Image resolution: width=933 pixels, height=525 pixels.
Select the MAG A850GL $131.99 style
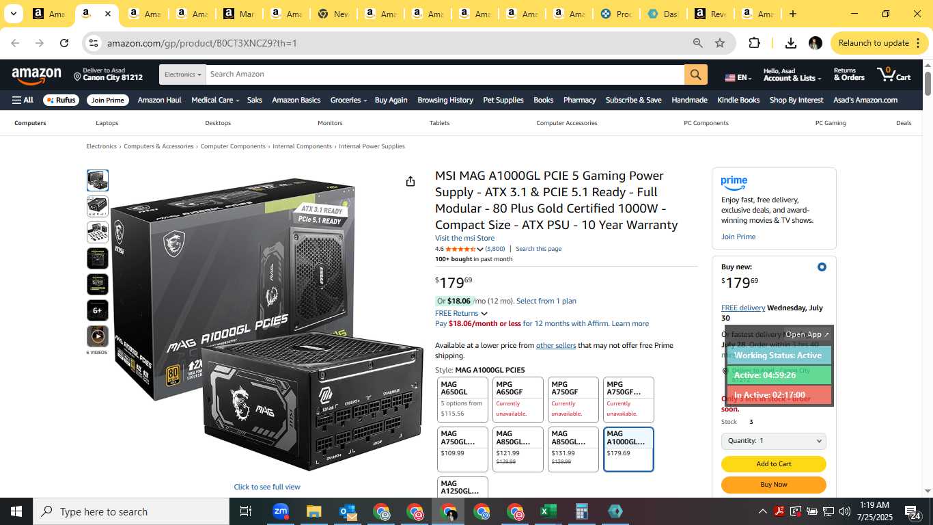coord(573,449)
